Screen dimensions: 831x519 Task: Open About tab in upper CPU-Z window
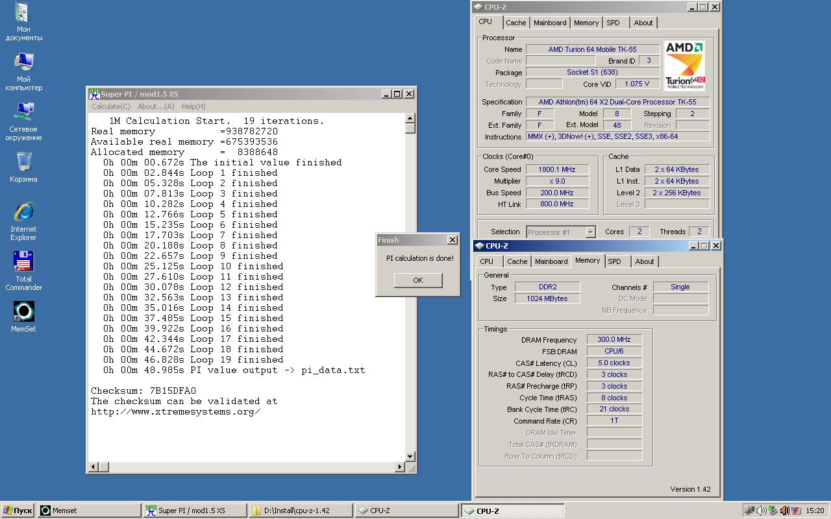coord(643,23)
